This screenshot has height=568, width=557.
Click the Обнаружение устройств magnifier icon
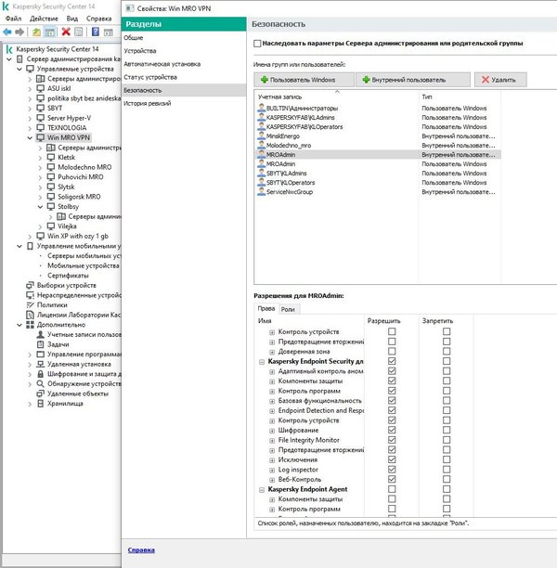click(41, 383)
